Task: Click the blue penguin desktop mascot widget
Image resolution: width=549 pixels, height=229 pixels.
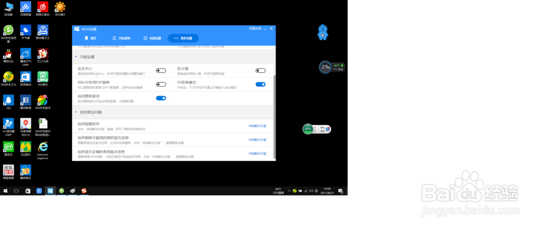Action: 322,32
